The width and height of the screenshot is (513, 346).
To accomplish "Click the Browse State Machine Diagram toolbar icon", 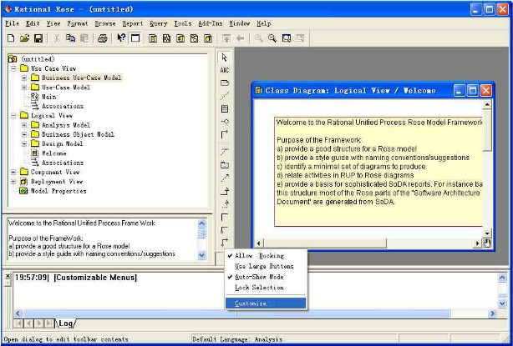I will (194, 38).
